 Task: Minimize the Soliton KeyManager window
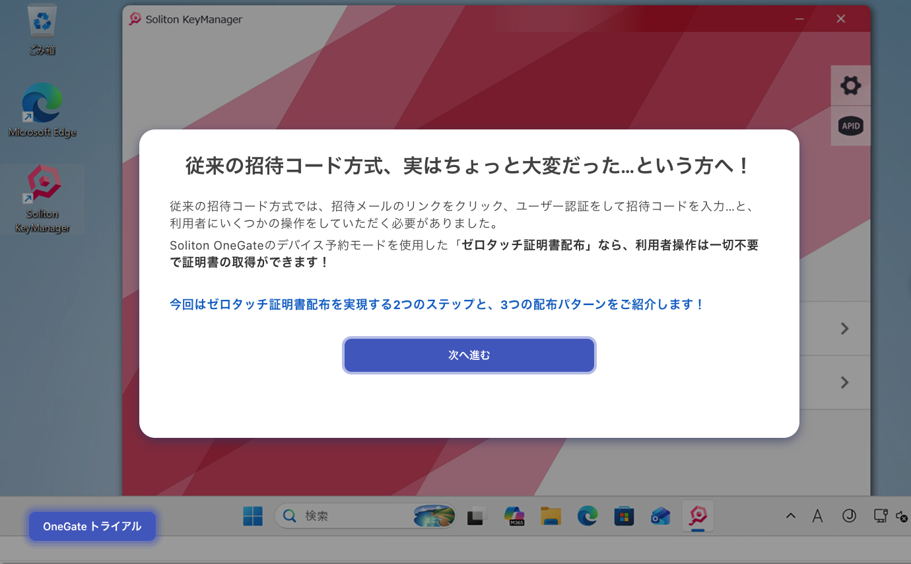pos(799,18)
